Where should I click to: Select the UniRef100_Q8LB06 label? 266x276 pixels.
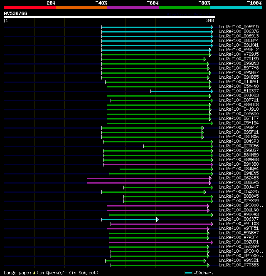[239, 137]
